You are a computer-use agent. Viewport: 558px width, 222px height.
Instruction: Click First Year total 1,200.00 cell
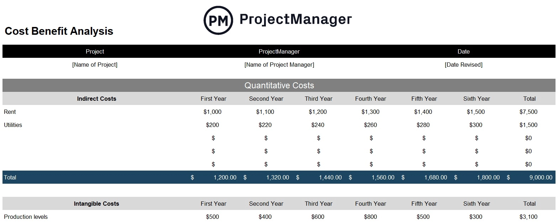tap(225, 177)
